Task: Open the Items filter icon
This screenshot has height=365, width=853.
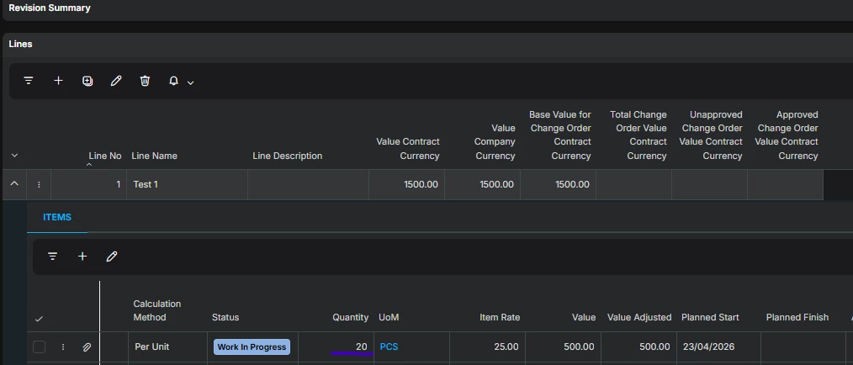Action: coord(52,257)
